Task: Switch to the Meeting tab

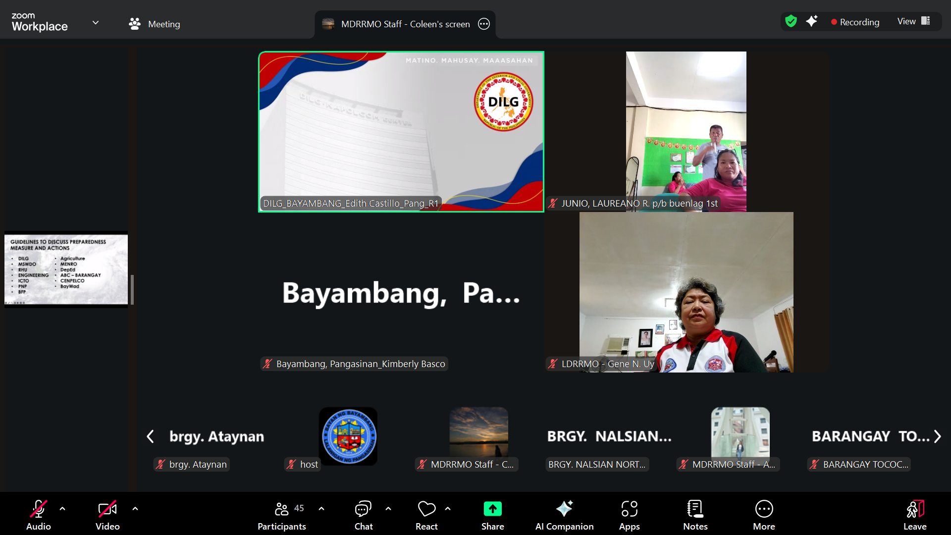Action: [155, 24]
